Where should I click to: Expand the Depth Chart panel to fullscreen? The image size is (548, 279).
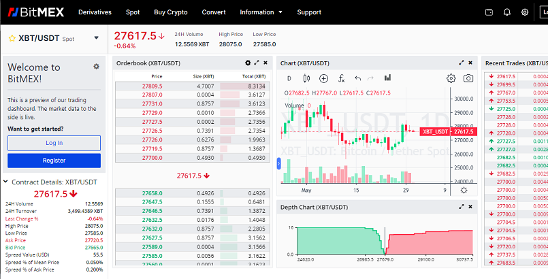coord(462,207)
